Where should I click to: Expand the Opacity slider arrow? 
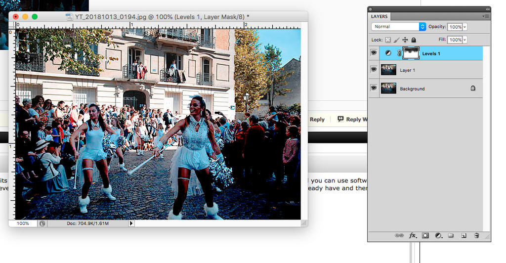click(x=465, y=27)
